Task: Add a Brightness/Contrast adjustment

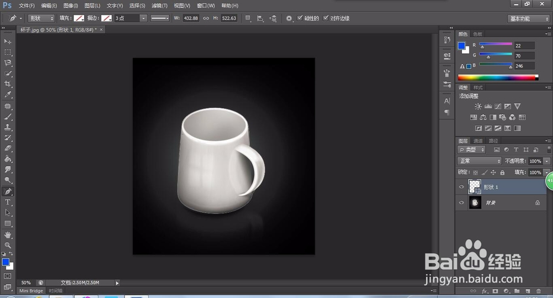Action: pos(478,106)
